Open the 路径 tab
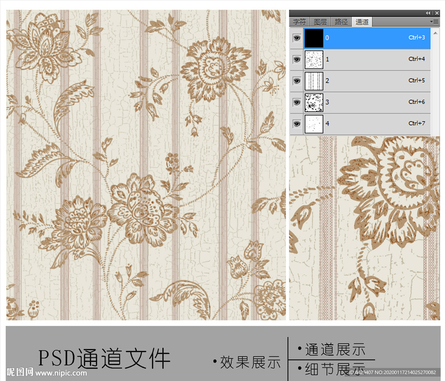The width and height of the screenshot is (445, 381). 341,22
